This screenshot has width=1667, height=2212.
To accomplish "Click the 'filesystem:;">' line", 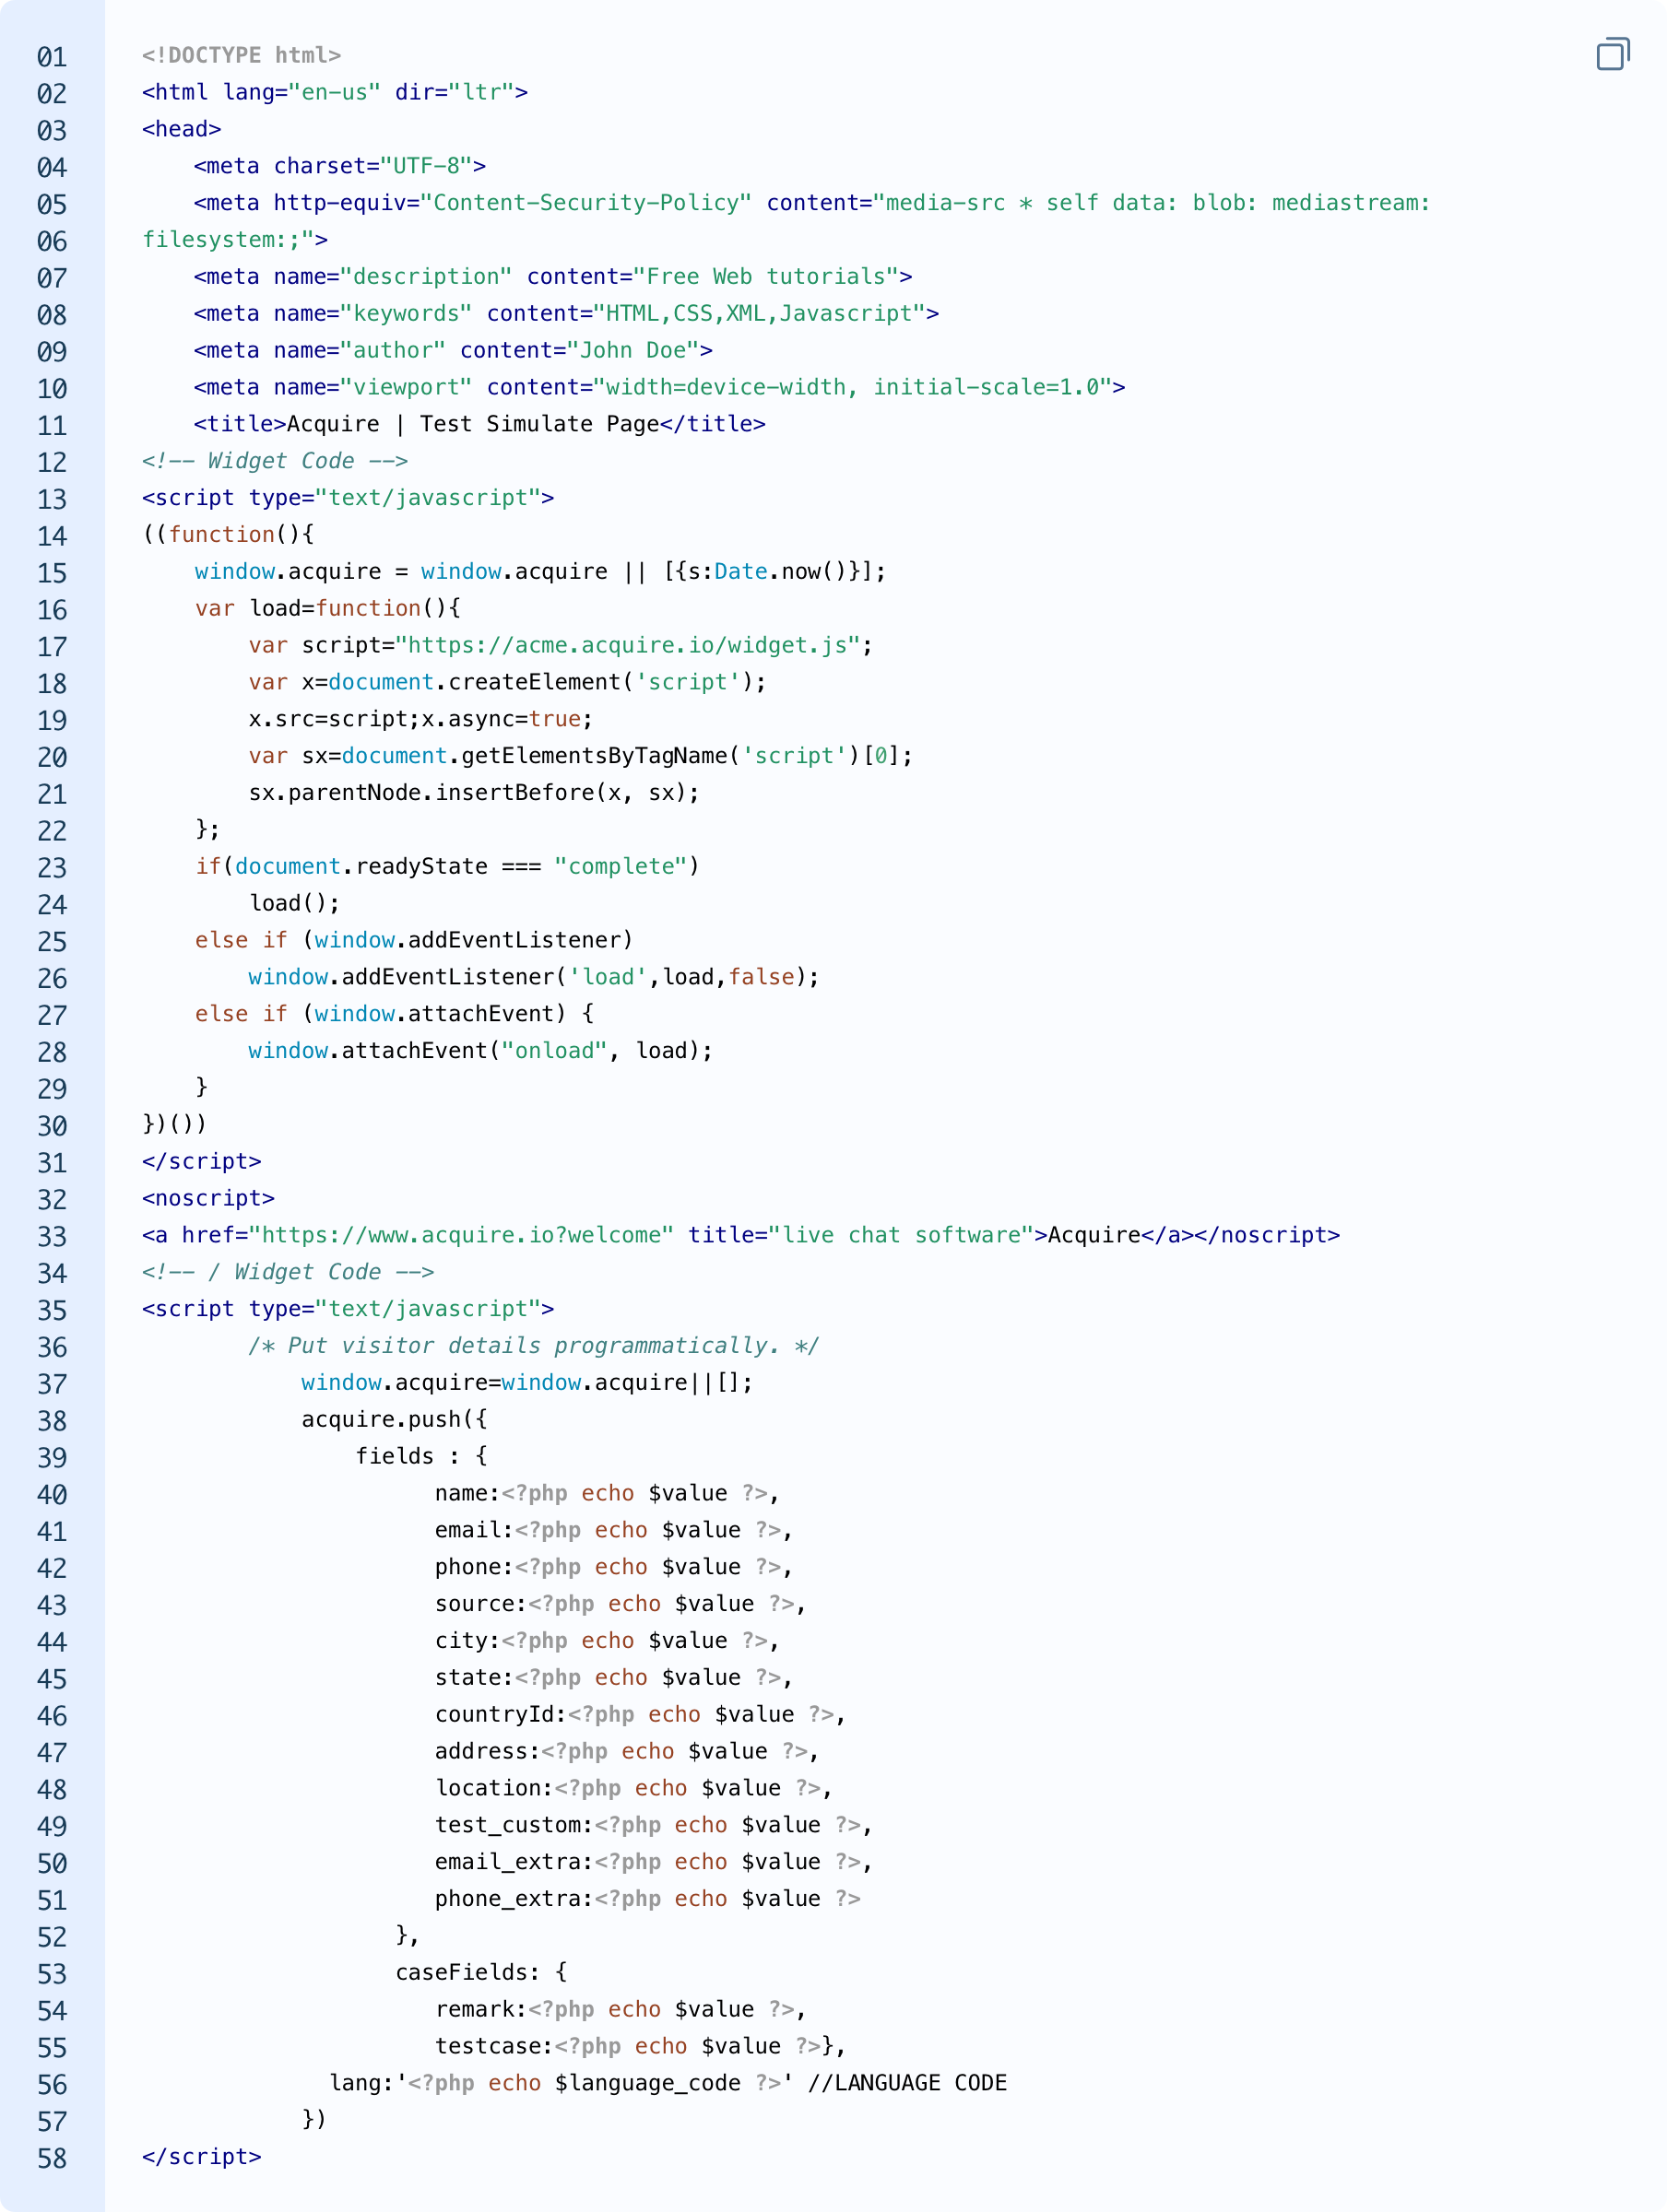I will click(235, 240).
